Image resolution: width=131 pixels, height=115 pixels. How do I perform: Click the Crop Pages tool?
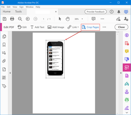tap(90, 27)
